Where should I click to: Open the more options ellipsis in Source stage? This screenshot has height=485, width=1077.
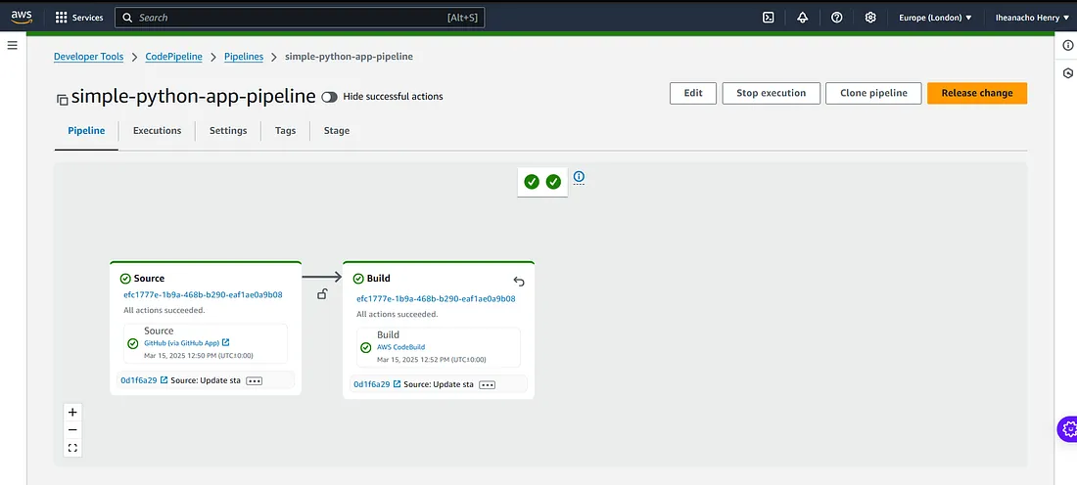pyautogui.click(x=255, y=380)
